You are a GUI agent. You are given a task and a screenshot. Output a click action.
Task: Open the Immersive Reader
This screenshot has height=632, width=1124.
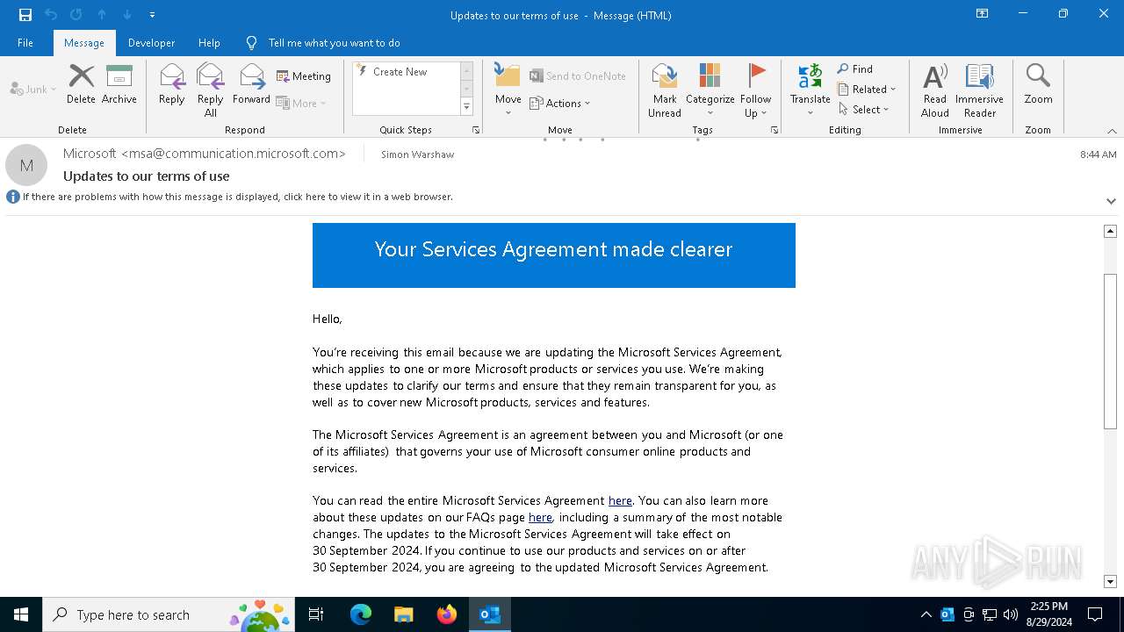[x=979, y=90]
